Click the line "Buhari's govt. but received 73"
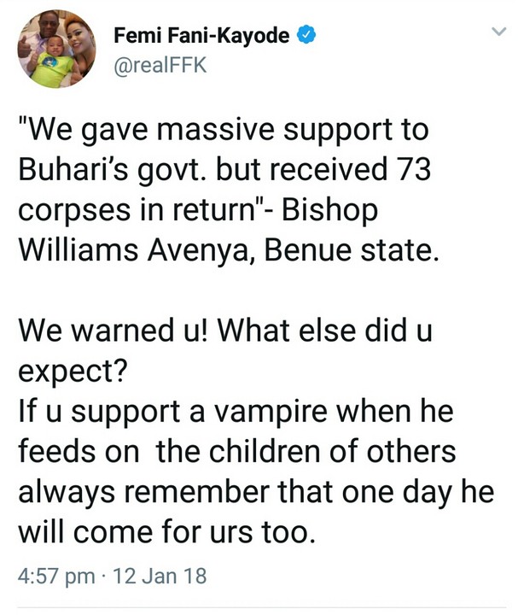The width and height of the screenshot is (518, 615). point(224,172)
